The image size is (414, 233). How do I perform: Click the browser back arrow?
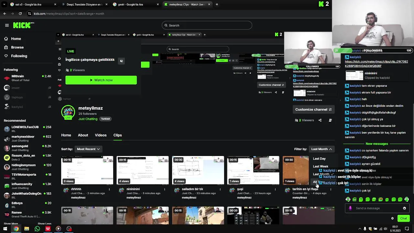pos(5,14)
